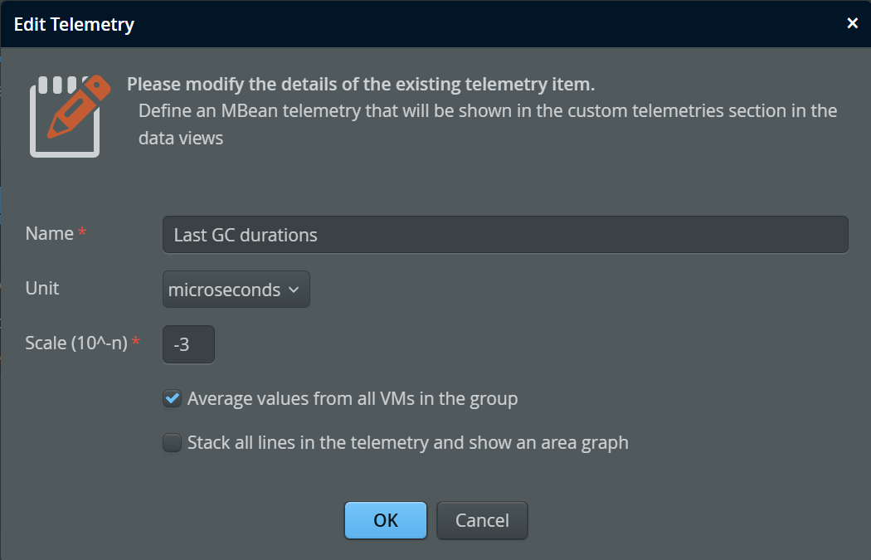The height and width of the screenshot is (560, 871).
Task: Uncheck Average values from all VMs checkbox
Action: pos(172,399)
